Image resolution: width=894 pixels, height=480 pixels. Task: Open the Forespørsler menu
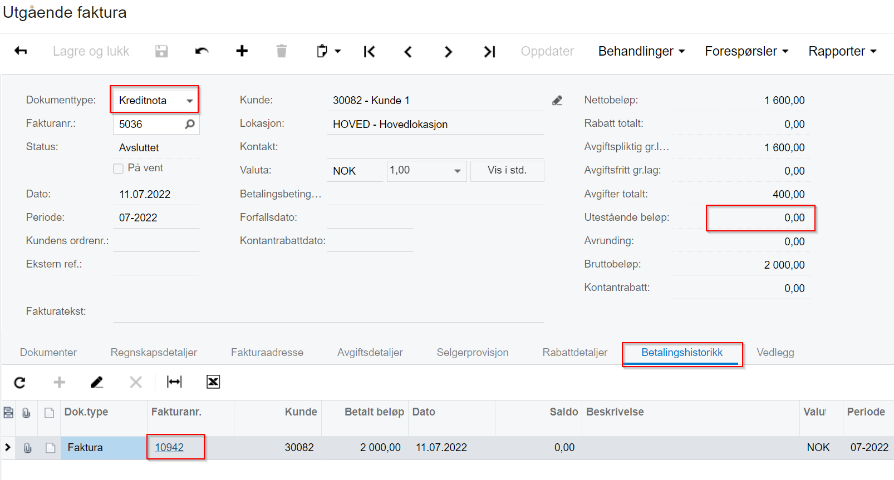tap(746, 51)
